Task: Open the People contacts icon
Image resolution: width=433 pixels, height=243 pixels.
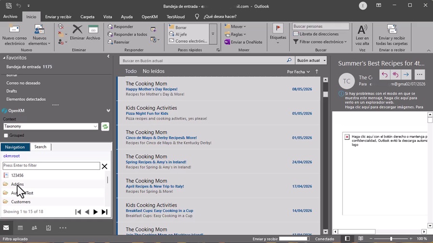Action: [x=34, y=228]
